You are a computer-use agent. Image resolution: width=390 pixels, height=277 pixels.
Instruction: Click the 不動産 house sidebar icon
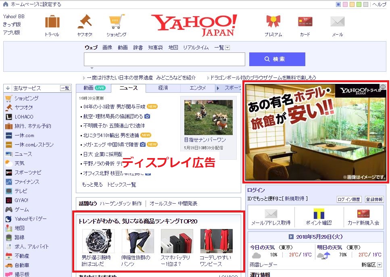tap(9, 256)
